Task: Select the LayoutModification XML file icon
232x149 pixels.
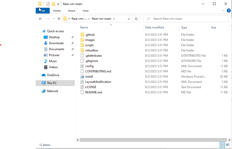Action: pos(82,82)
